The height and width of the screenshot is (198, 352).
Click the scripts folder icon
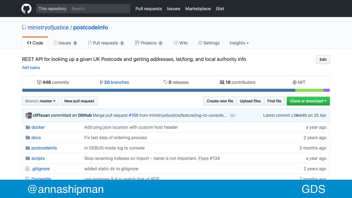click(27, 158)
